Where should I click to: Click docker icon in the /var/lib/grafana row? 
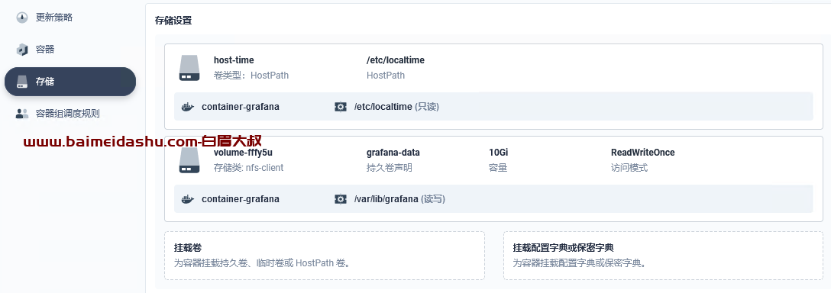tap(188, 199)
